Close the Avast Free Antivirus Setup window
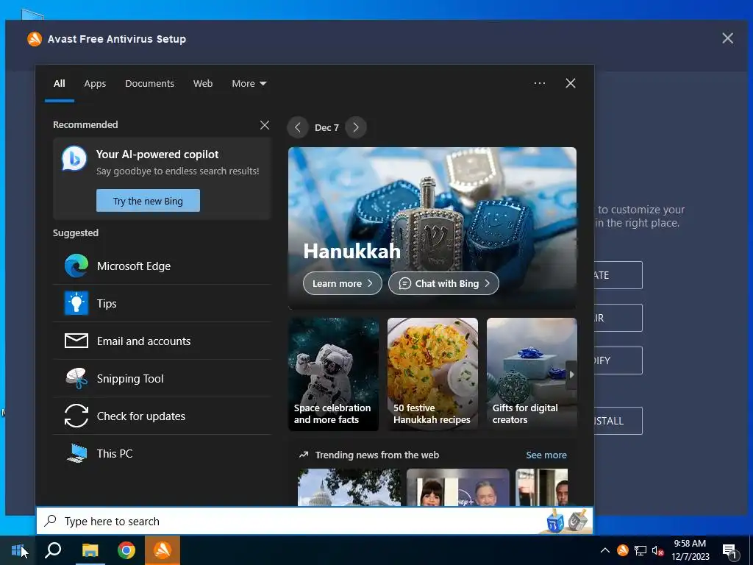Viewport: 753px width, 565px height. point(727,38)
